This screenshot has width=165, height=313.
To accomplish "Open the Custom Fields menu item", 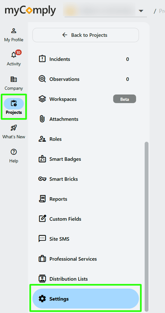I will 86,219.
